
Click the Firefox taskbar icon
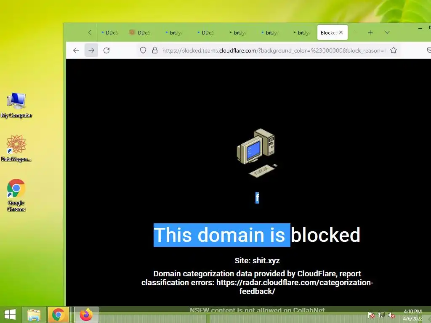click(86, 315)
